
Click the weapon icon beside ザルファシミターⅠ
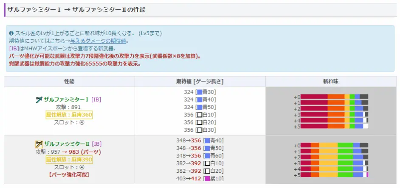pos(39,100)
